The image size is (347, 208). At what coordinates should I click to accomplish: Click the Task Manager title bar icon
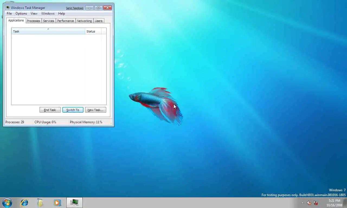[x=8, y=8]
